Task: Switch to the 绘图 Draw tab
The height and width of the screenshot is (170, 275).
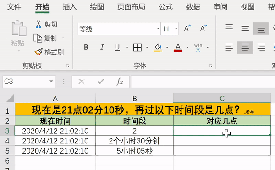Action: (x=97, y=7)
